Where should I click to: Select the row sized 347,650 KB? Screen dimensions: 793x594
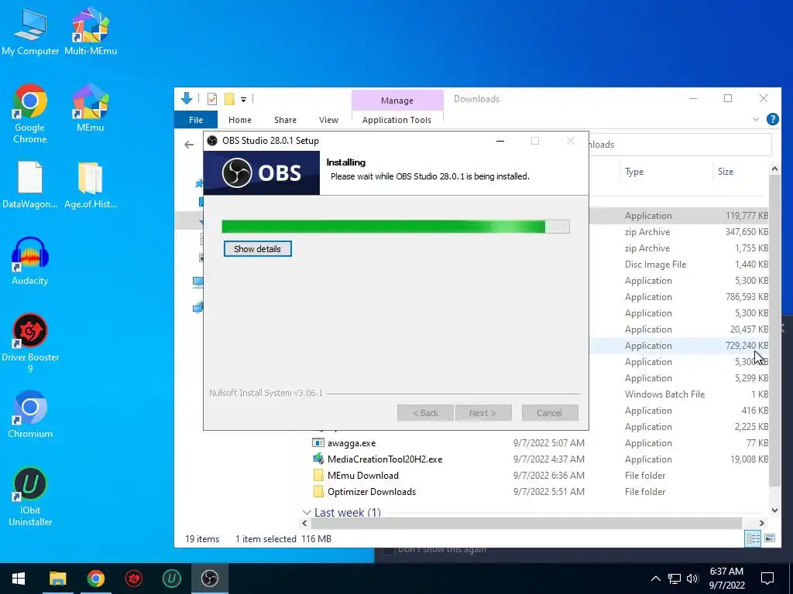click(x=679, y=232)
